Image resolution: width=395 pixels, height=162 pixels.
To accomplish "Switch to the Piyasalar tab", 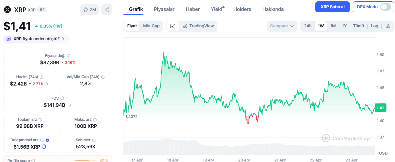I will pos(164,9).
